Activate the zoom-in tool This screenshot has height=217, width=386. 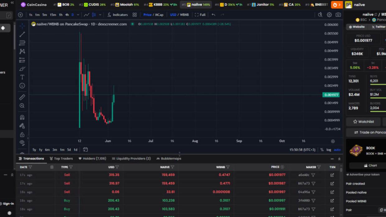pos(22,106)
